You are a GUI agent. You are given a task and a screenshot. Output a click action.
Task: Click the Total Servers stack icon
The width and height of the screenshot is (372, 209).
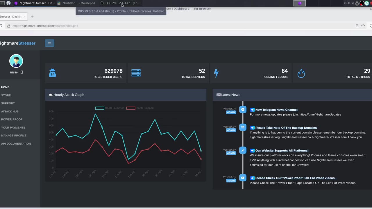point(136,73)
